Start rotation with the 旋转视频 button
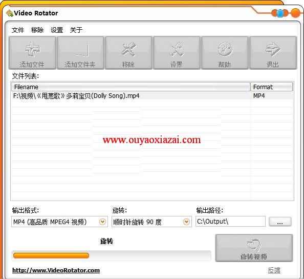304x279 pixels. point(254,248)
